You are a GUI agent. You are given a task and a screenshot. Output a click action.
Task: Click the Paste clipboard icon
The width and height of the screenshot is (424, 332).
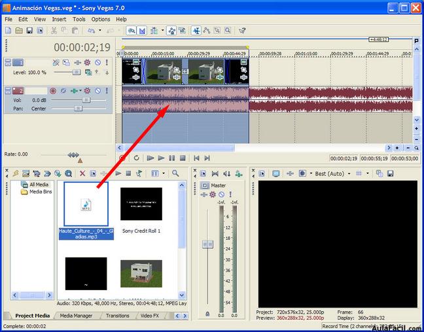[x=75, y=31]
